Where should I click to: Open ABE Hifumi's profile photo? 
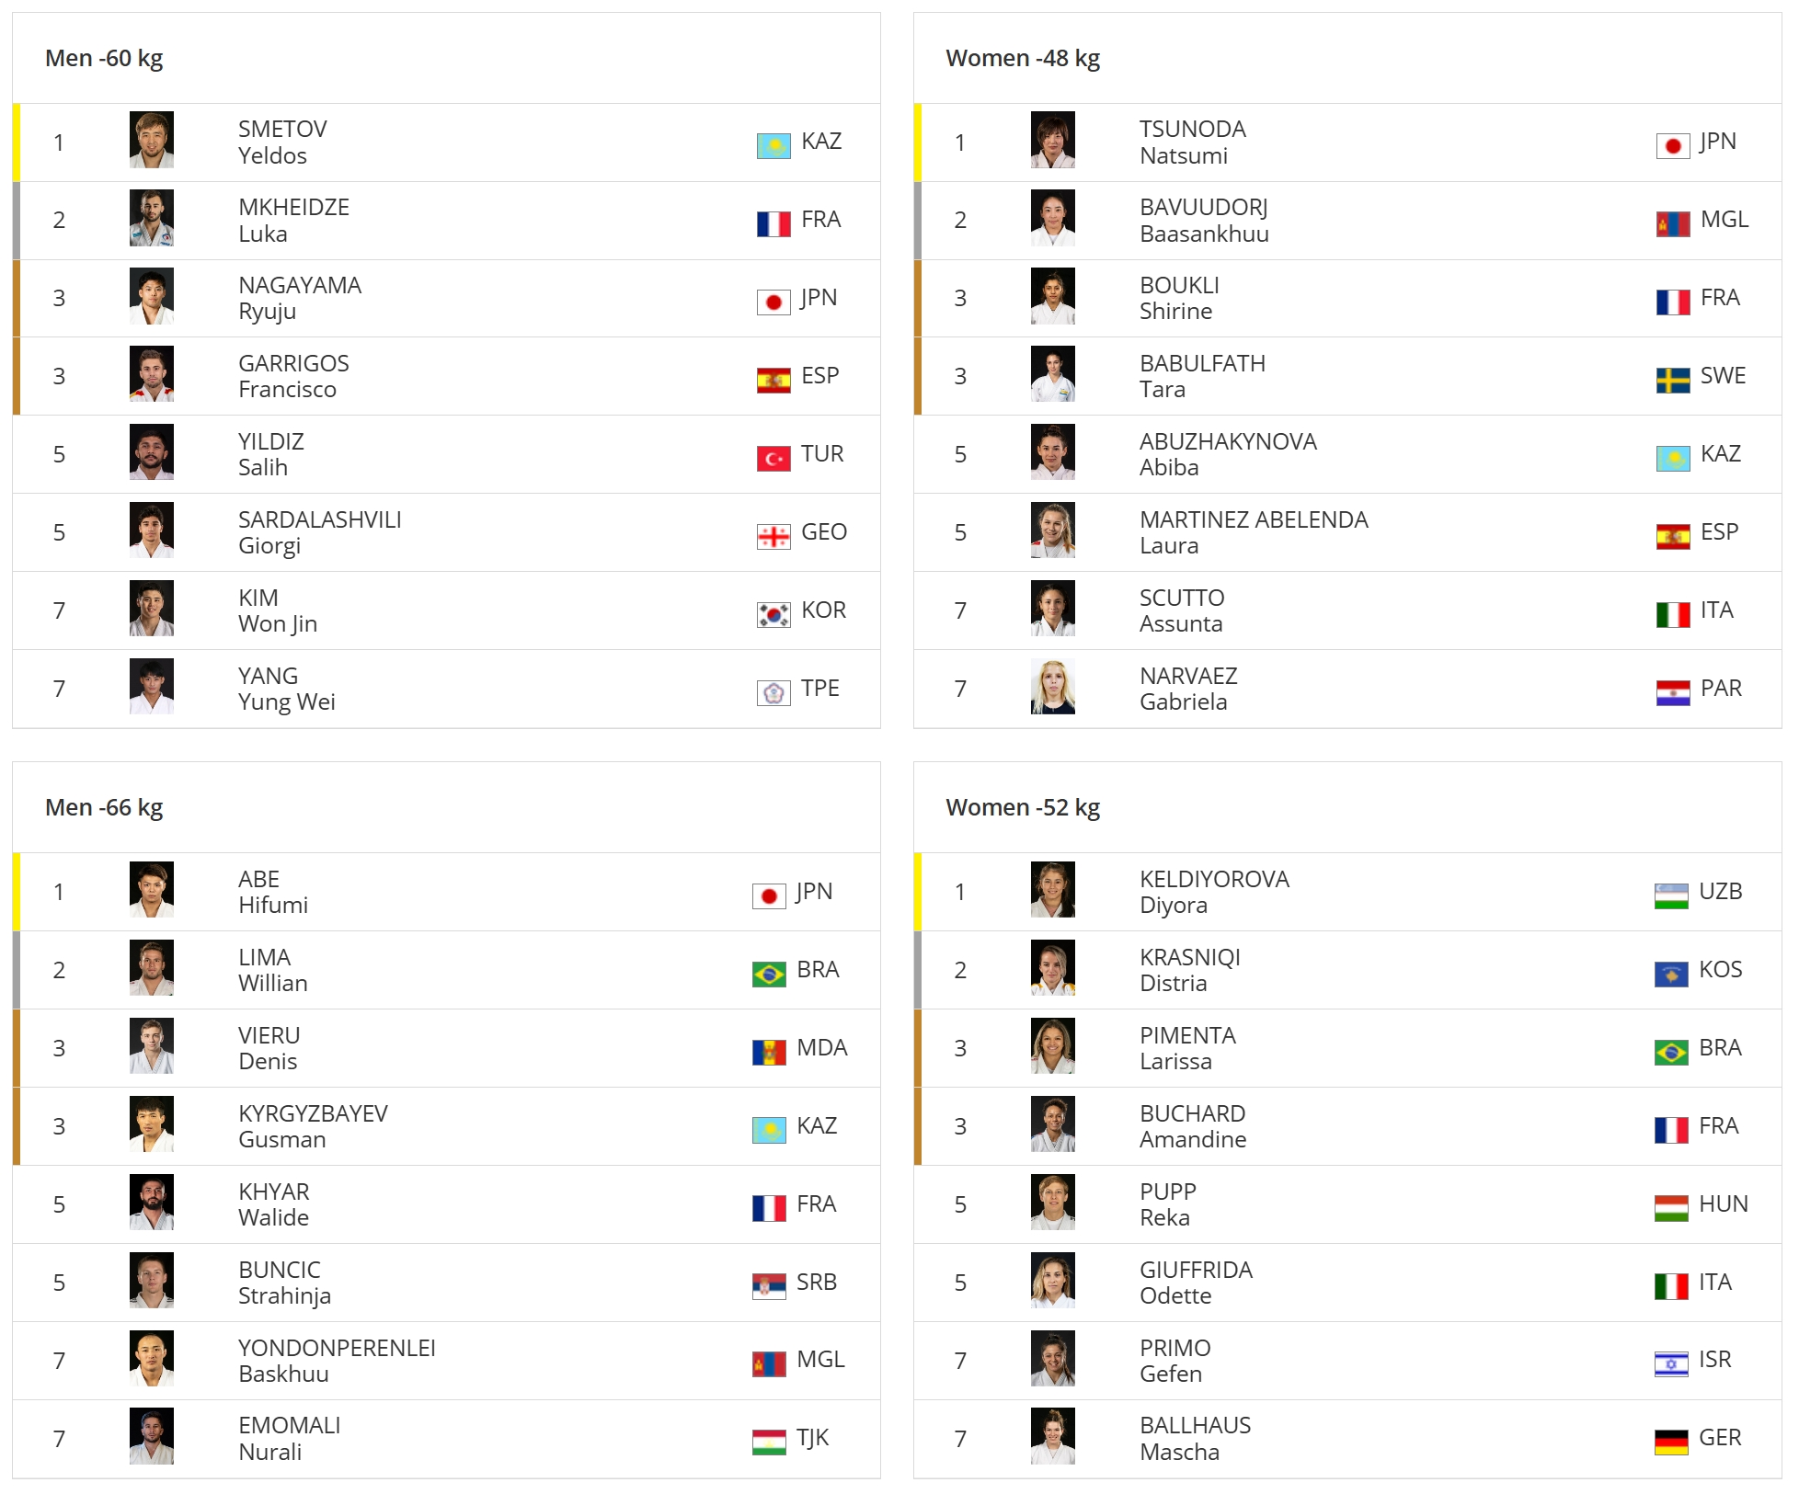152,889
